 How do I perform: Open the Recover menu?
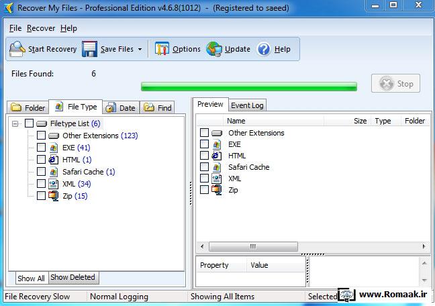(41, 28)
